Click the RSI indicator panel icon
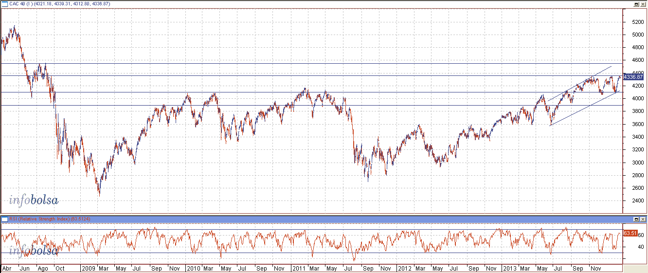This screenshot has height=273, width=648. pyautogui.click(x=4, y=219)
